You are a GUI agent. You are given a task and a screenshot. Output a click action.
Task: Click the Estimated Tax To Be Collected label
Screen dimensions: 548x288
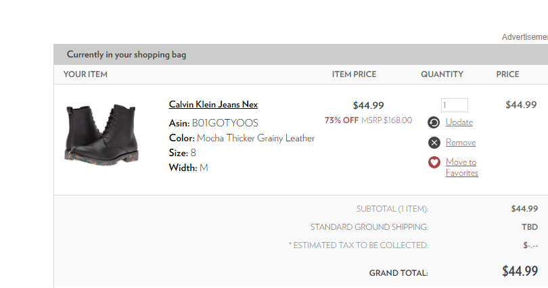point(359,245)
